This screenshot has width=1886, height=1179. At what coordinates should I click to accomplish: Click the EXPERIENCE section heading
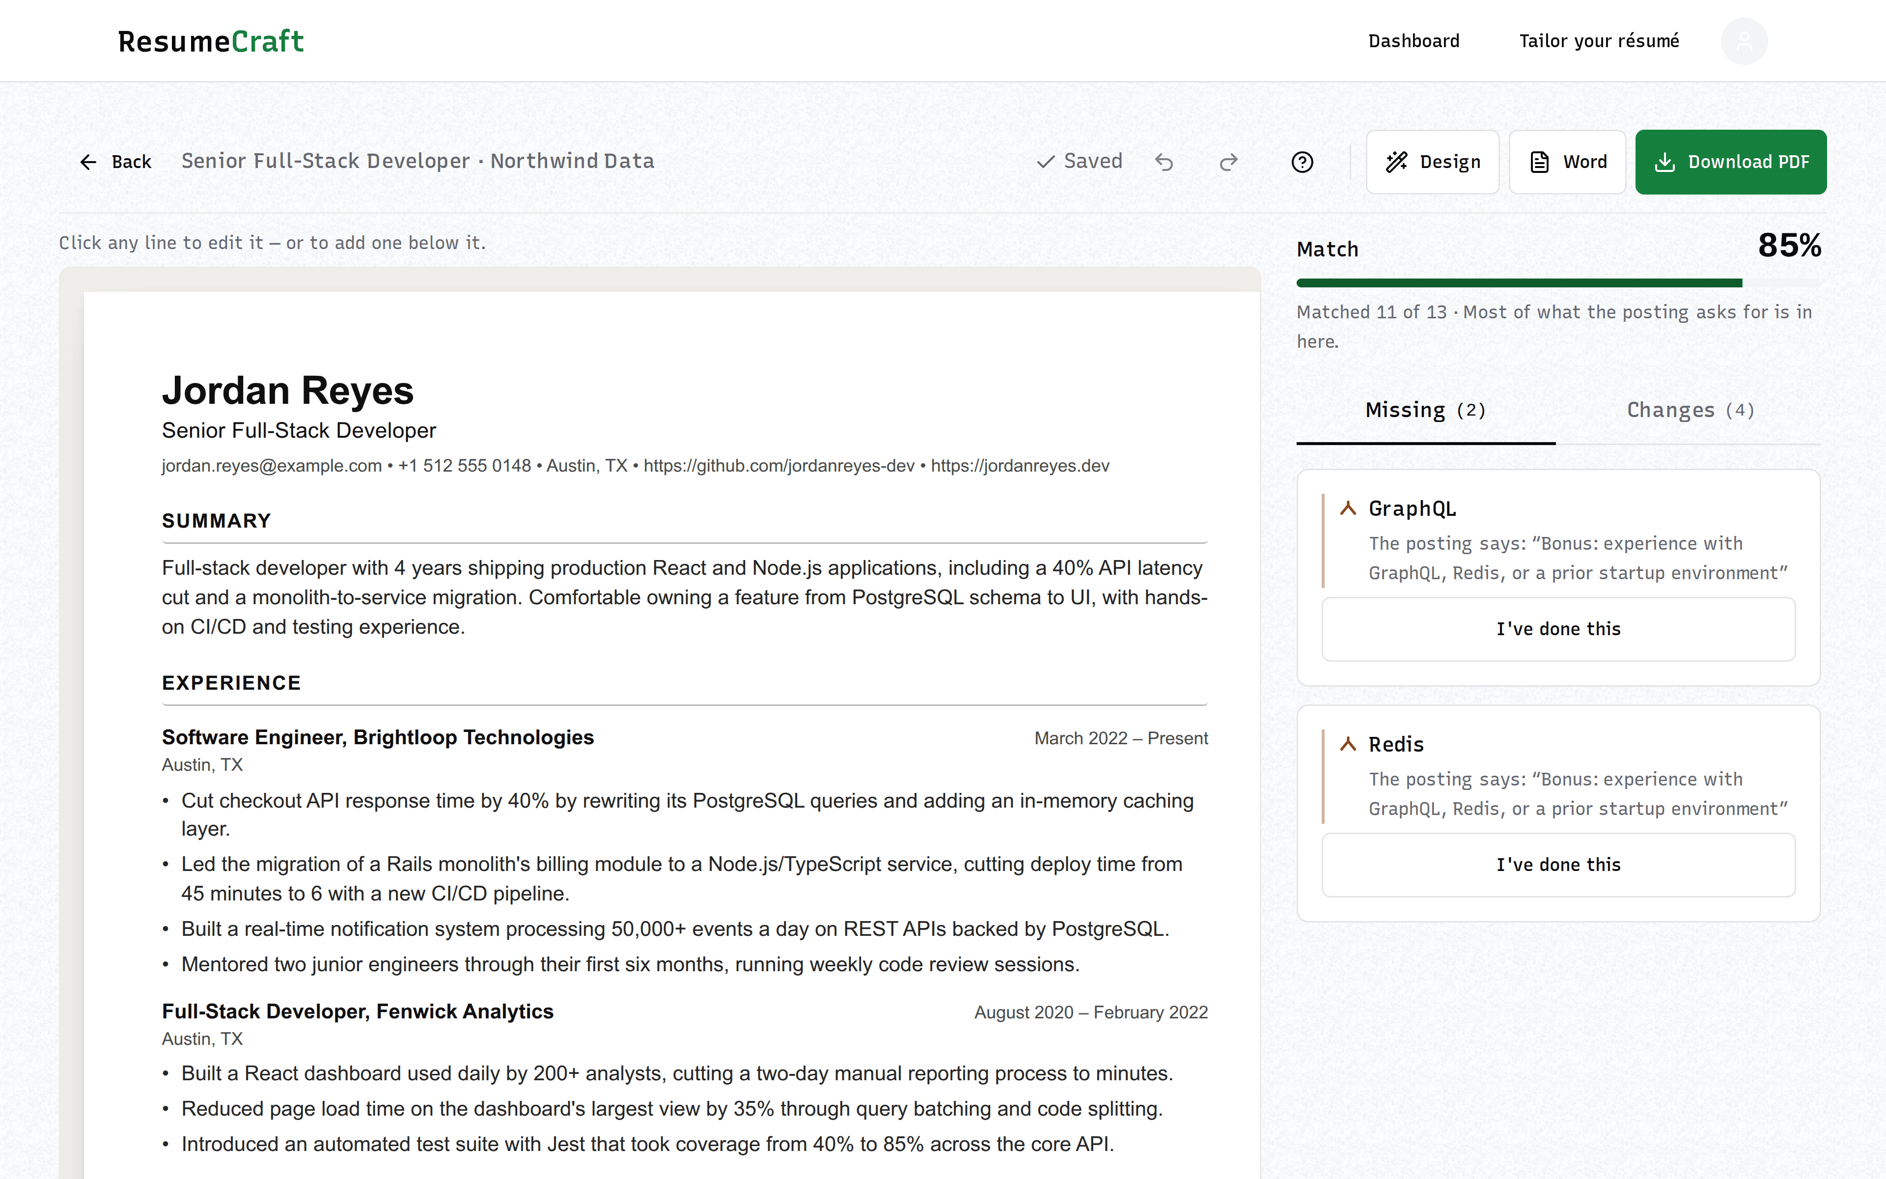point(231,683)
